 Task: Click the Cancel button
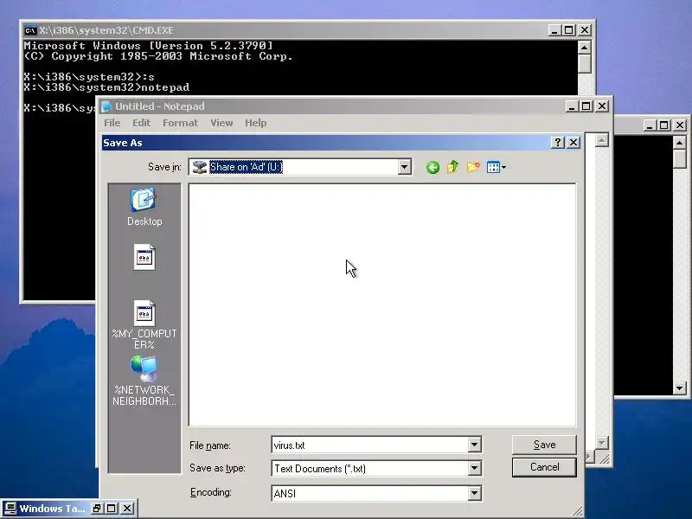544,467
